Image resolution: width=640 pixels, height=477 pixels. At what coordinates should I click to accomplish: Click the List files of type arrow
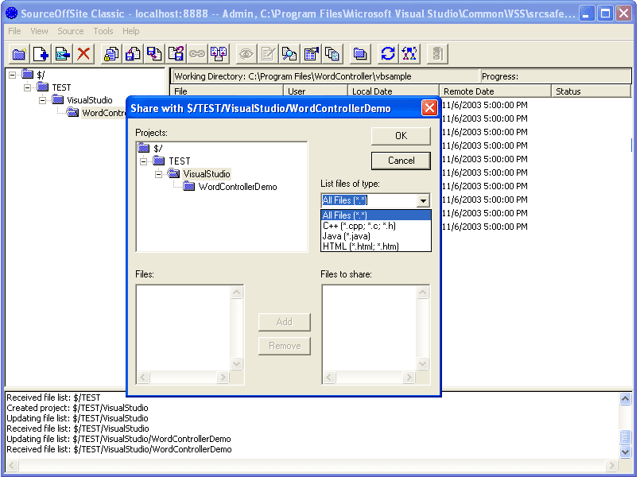click(x=423, y=200)
